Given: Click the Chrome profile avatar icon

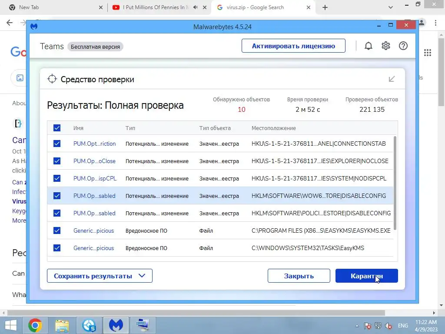Looking at the screenshot, I should click(422, 23).
